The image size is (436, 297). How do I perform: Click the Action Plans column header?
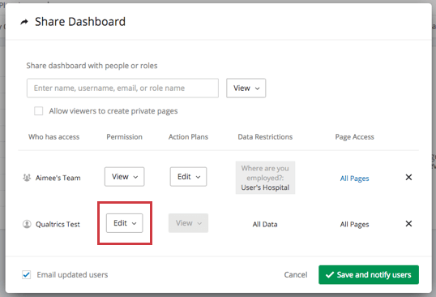[x=188, y=136]
